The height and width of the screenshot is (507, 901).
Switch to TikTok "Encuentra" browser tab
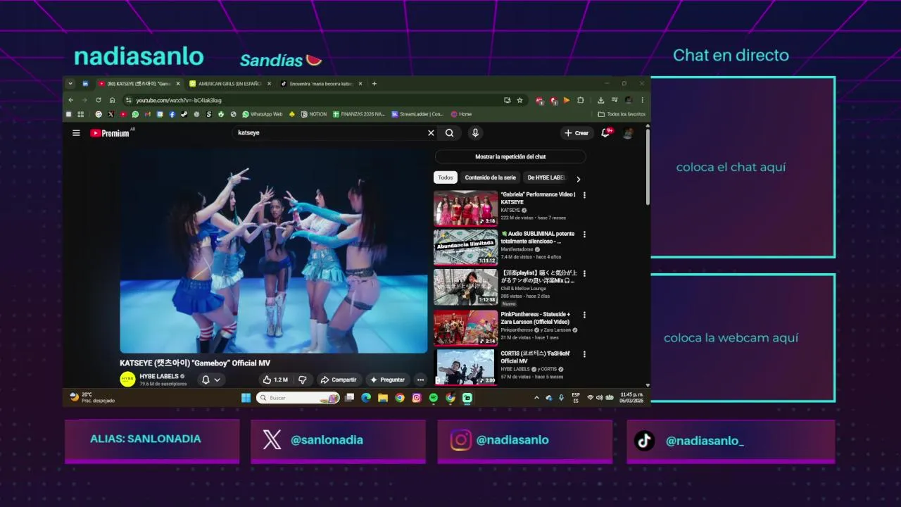[x=321, y=83]
